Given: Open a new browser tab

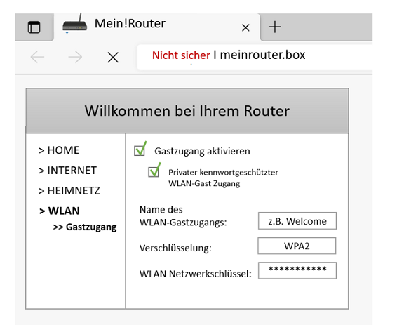Looking at the screenshot, I should (x=275, y=27).
